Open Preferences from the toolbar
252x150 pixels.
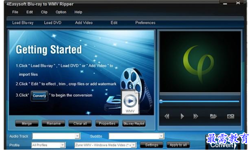145,23
